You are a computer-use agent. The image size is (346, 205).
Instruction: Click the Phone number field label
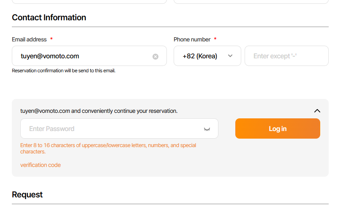click(192, 39)
